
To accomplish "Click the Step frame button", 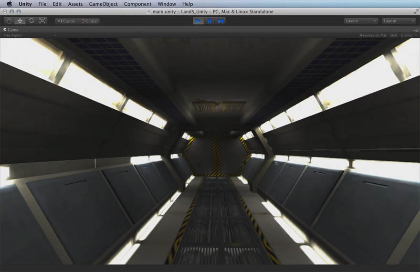I will point(220,21).
